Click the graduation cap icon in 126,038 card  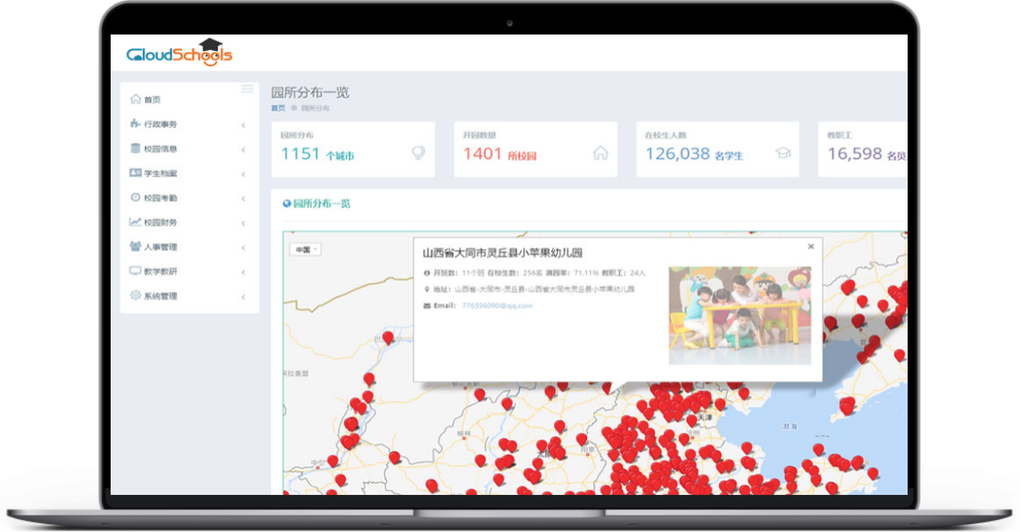pos(782,153)
